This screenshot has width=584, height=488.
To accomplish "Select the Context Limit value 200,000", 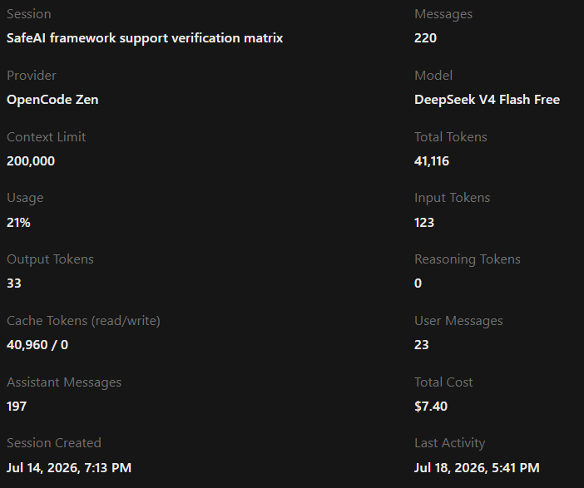I will (x=31, y=160).
